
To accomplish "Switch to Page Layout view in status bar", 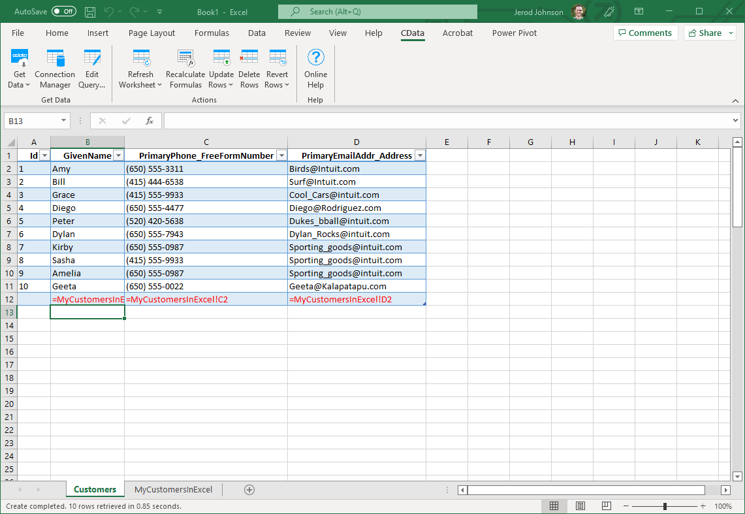I will click(x=580, y=506).
